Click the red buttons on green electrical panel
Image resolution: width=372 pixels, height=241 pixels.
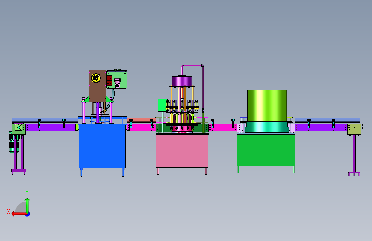coord(109,81)
